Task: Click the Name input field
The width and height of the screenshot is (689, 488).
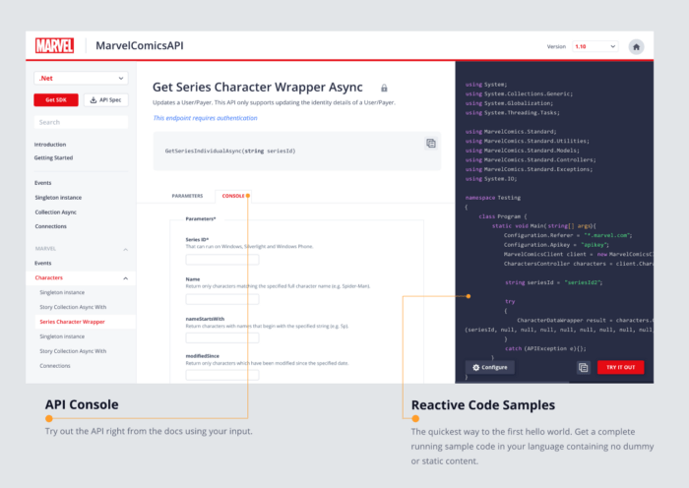Action: (222, 299)
